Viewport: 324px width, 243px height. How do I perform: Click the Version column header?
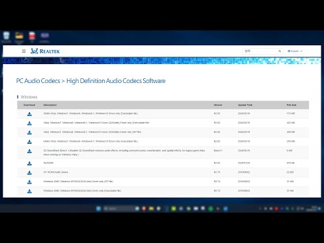[x=218, y=105]
